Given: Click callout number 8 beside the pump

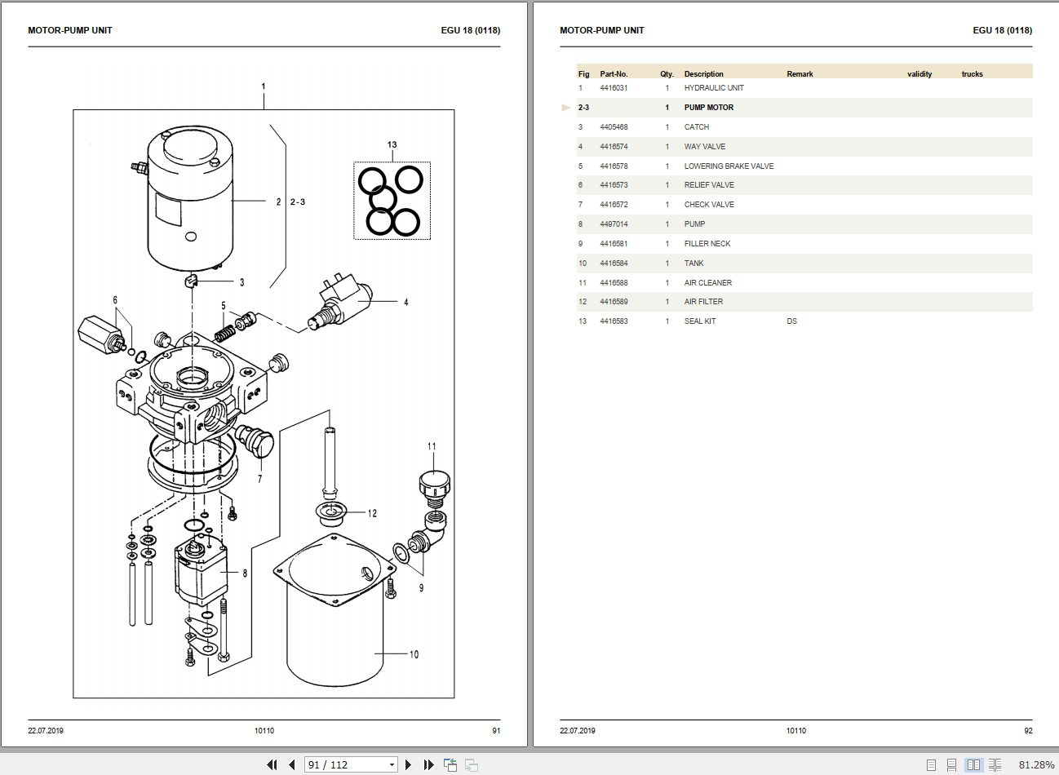Looking at the screenshot, I should click(x=244, y=573).
